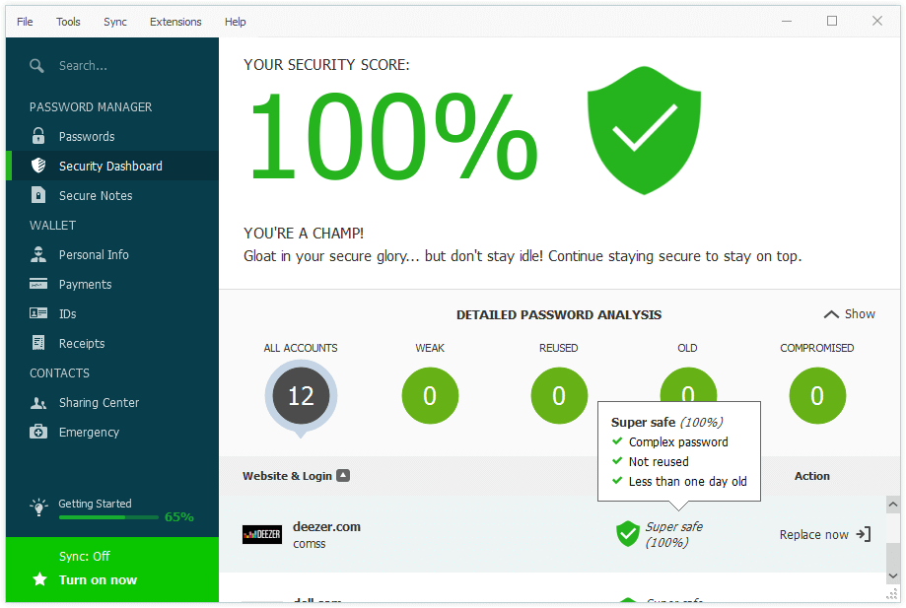The image size is (906, 608).
Task: Open the IDs section
Action: click(x=67, y=313)
